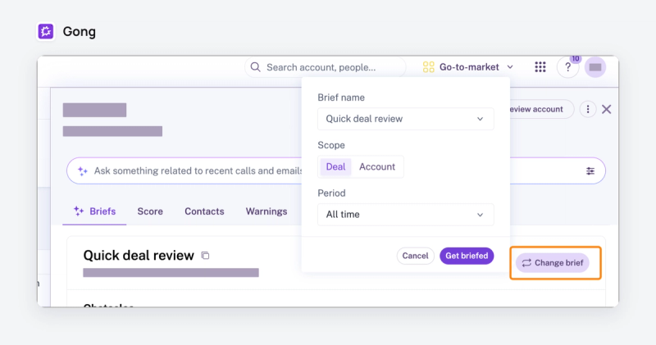Viewport: 656px width, 345px height.
Task: Focus the Search account, people field
Action: click(x=326, y=67)
